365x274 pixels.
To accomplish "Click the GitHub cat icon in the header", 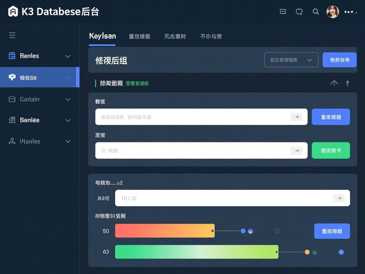I will coord(299,11).
